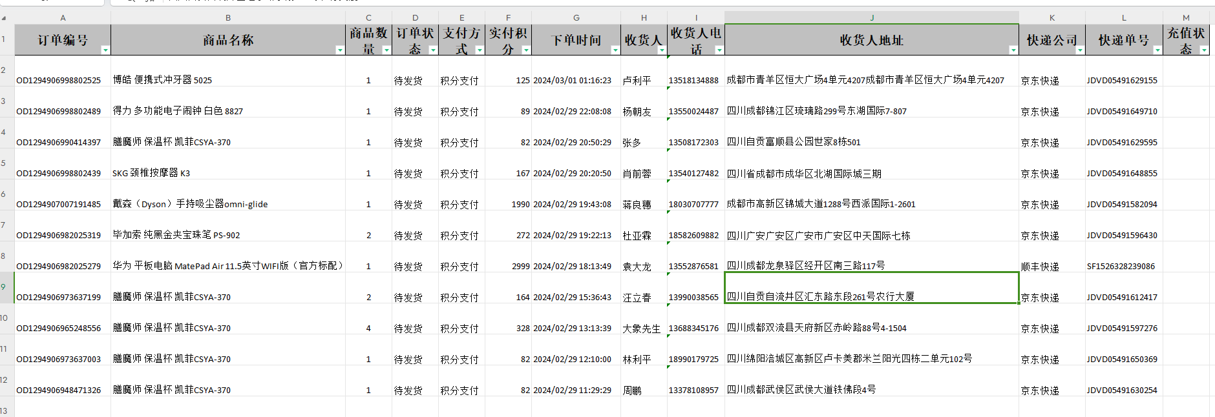This screenshot has width=1215, height=417.
Task: Open the 收货人 filter dropdown
Action: click(662, 50)
